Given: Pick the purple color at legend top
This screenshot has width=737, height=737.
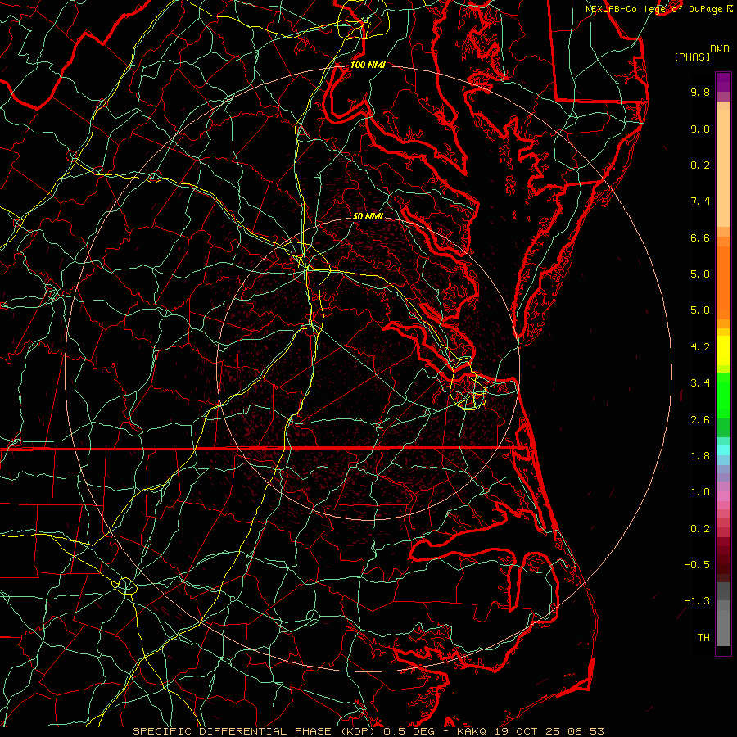Looking at the screenshot, I should (x=723, y=82).
